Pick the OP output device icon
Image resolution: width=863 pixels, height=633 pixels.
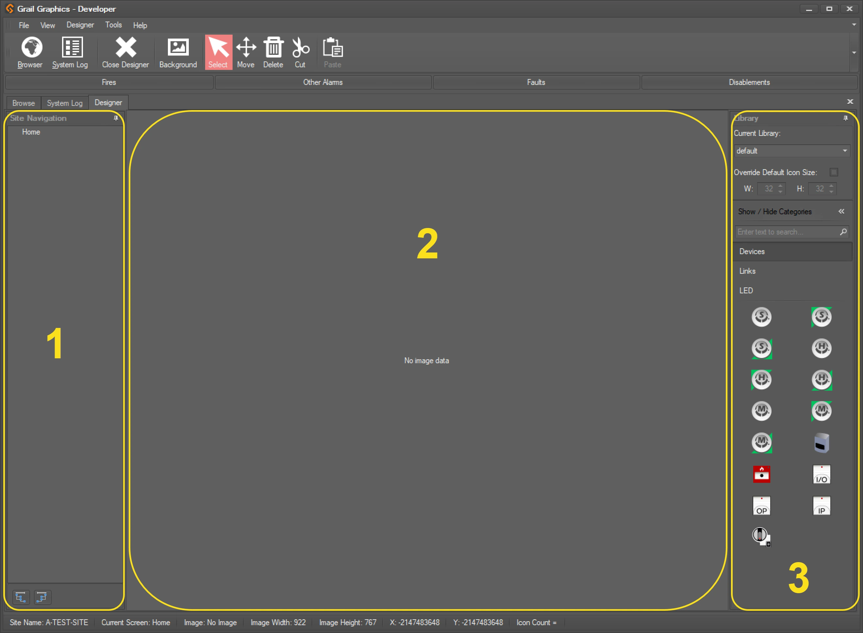(x=761, y=505)
